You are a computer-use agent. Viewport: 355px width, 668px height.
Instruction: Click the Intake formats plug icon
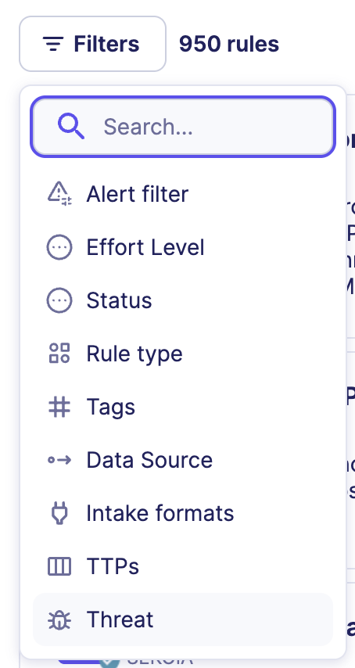point(59,513)
